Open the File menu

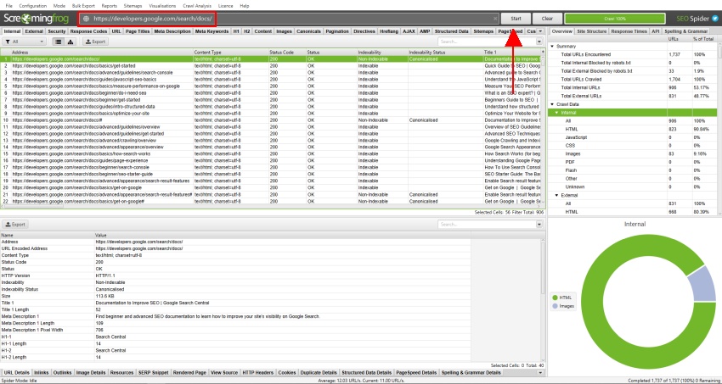(x=8, y=6)
